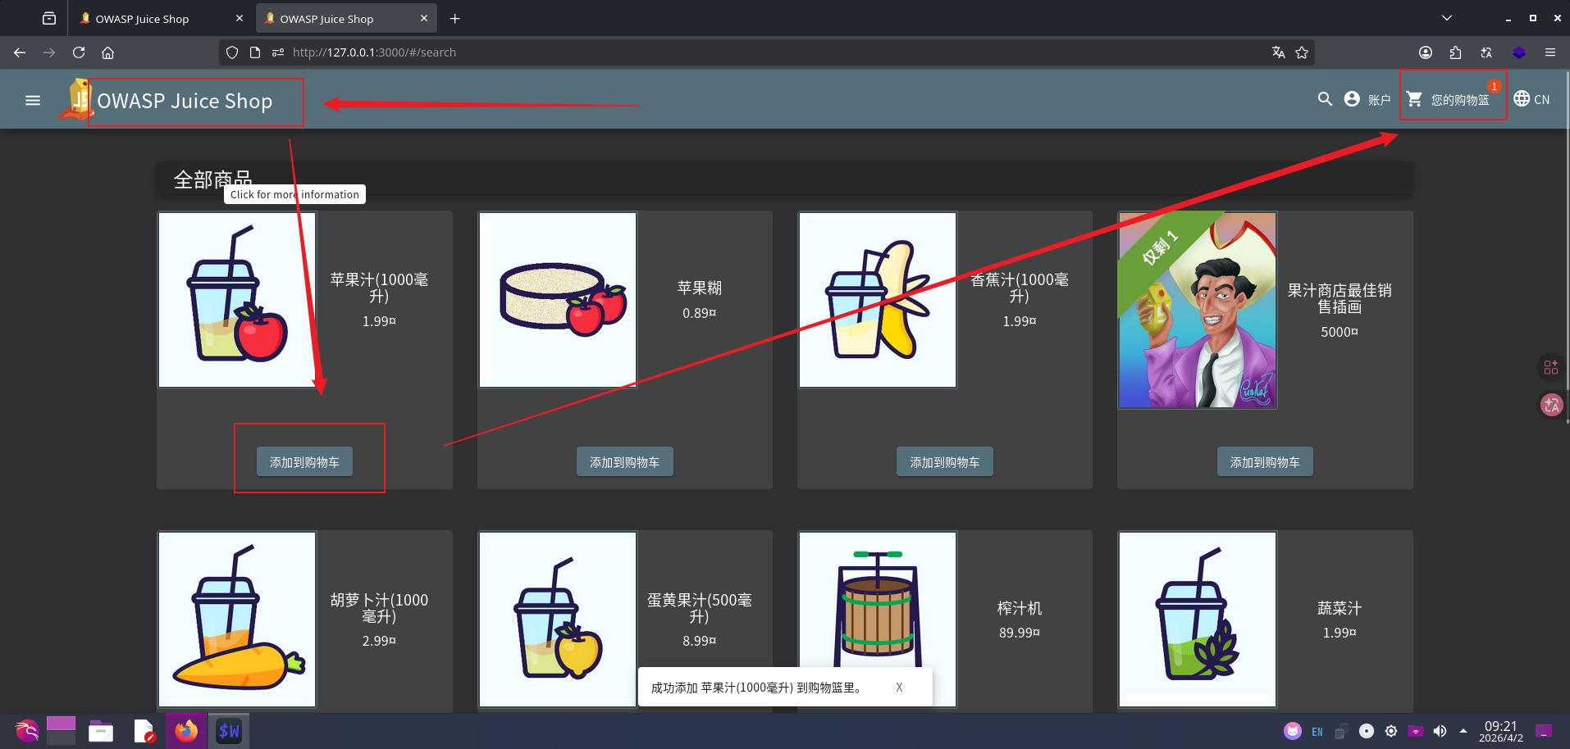Click the Juice Shop carton logo
Image resolution: width=1570 pixels, height=749 pixels.
[76, 99]
